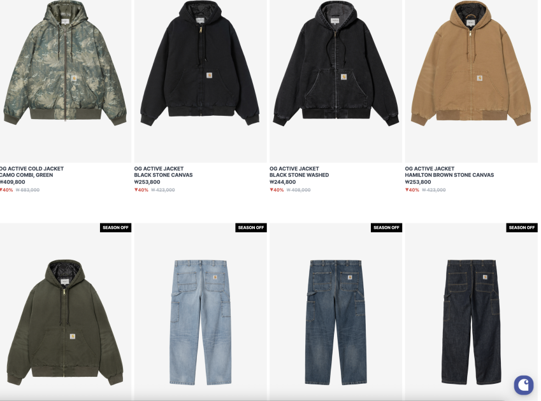This screenshot has width=541, height=401.
Task: Click Season Off badge above olive jacket
Action: coord(115,228)
